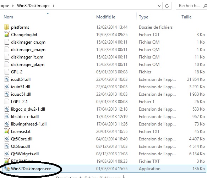Viewport: 207px width, 178px height.
Task: Select the Win32DiskImager.exe application icon
Action: 7,169
